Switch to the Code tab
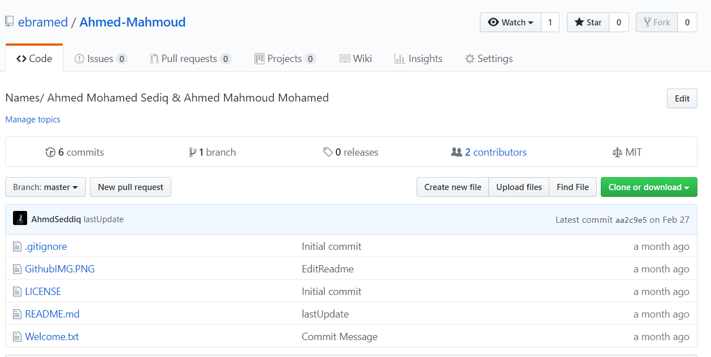 (x=34, y=58)
